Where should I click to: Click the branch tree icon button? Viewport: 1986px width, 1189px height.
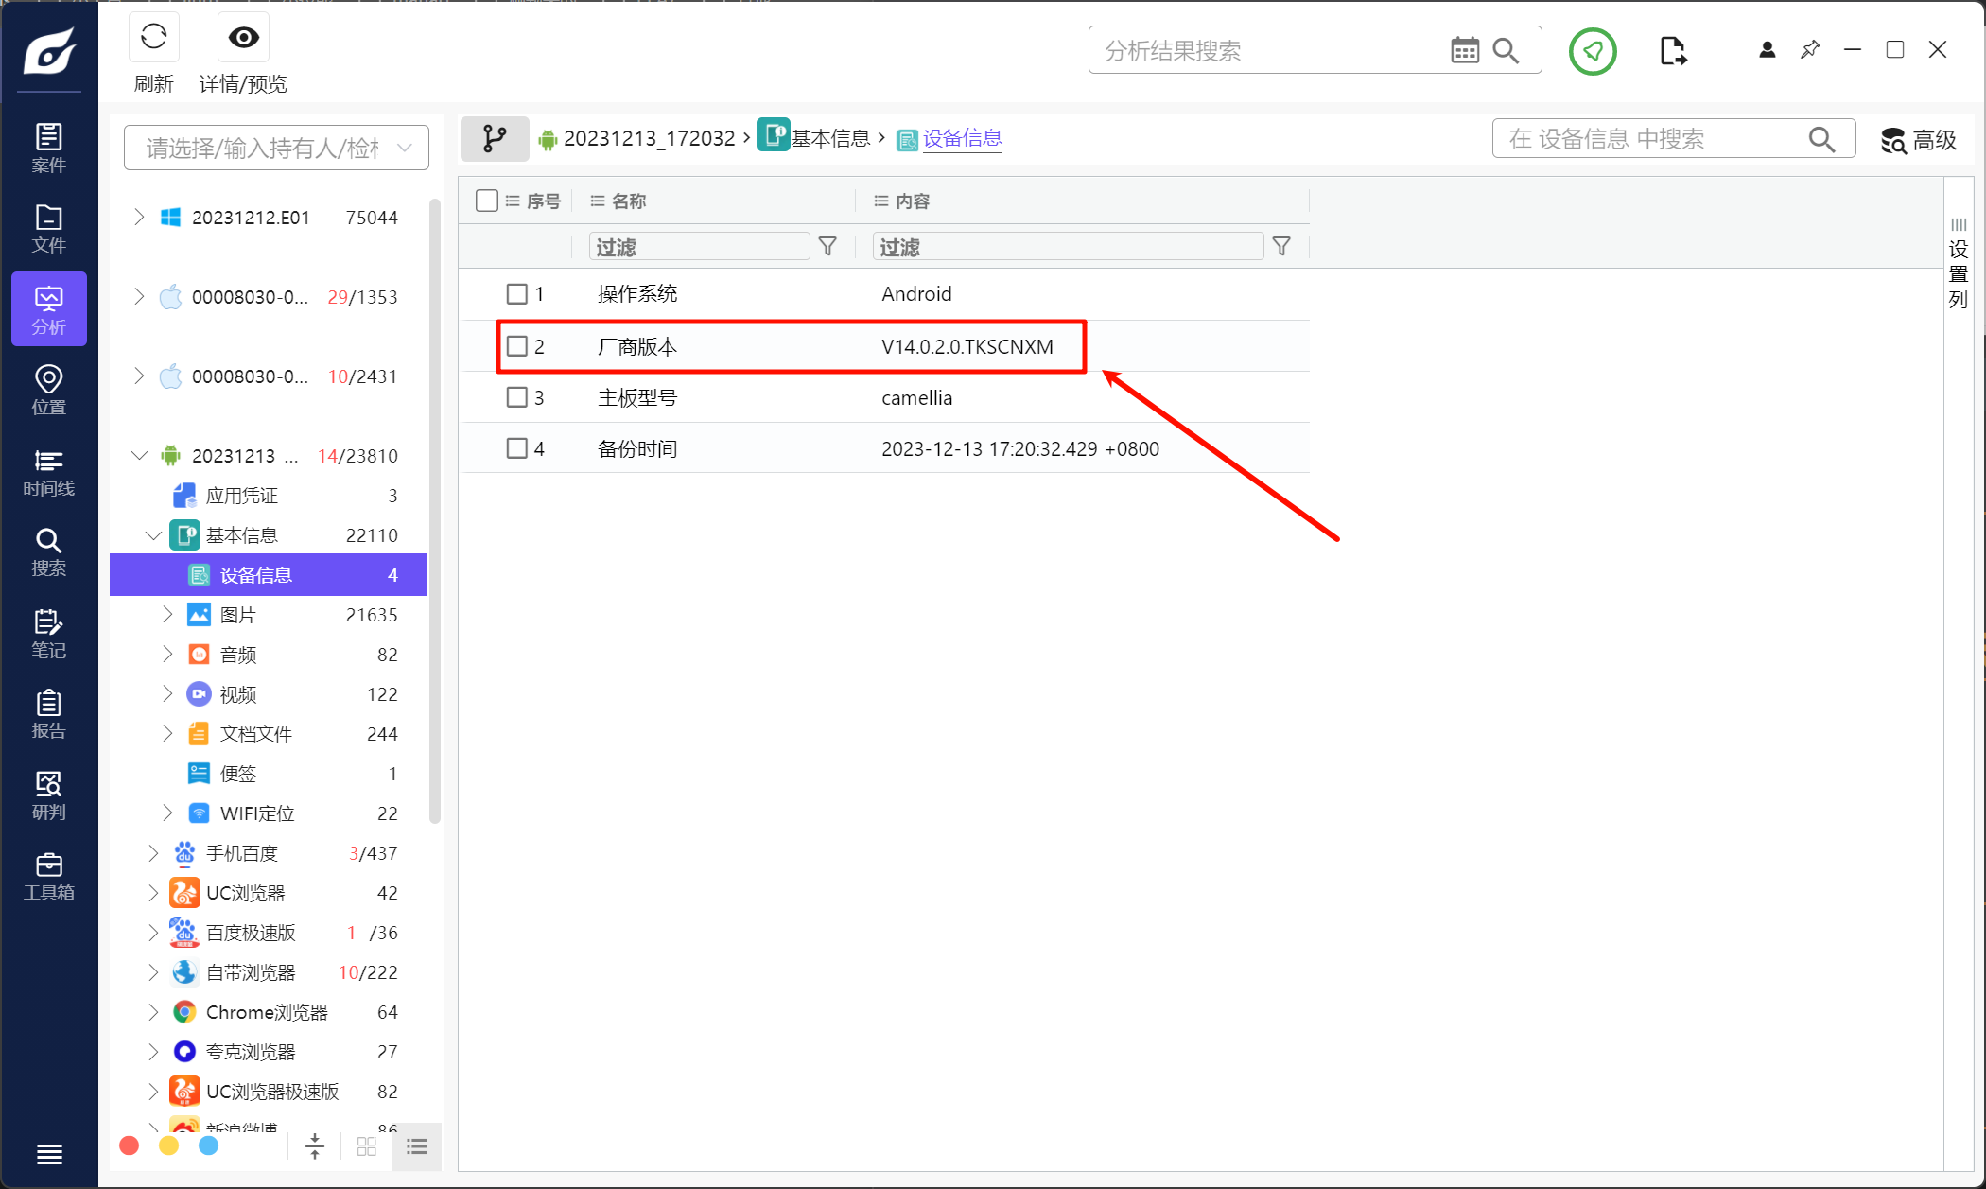(x=494, y=139)
